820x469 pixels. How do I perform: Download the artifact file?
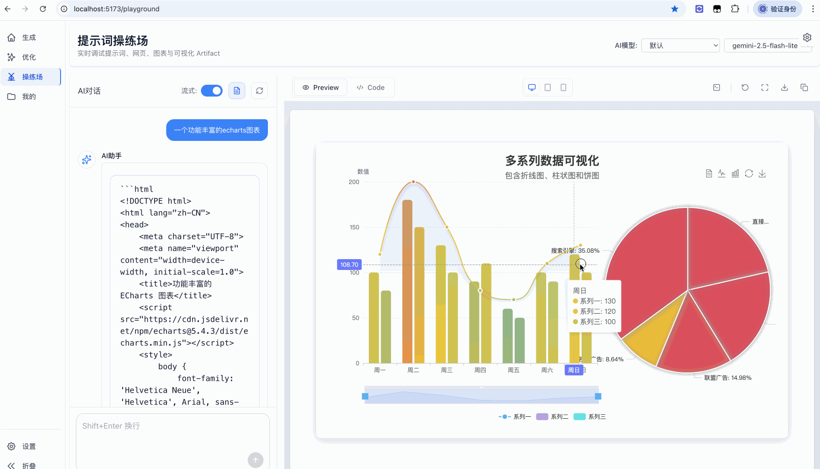click(785, 87)
